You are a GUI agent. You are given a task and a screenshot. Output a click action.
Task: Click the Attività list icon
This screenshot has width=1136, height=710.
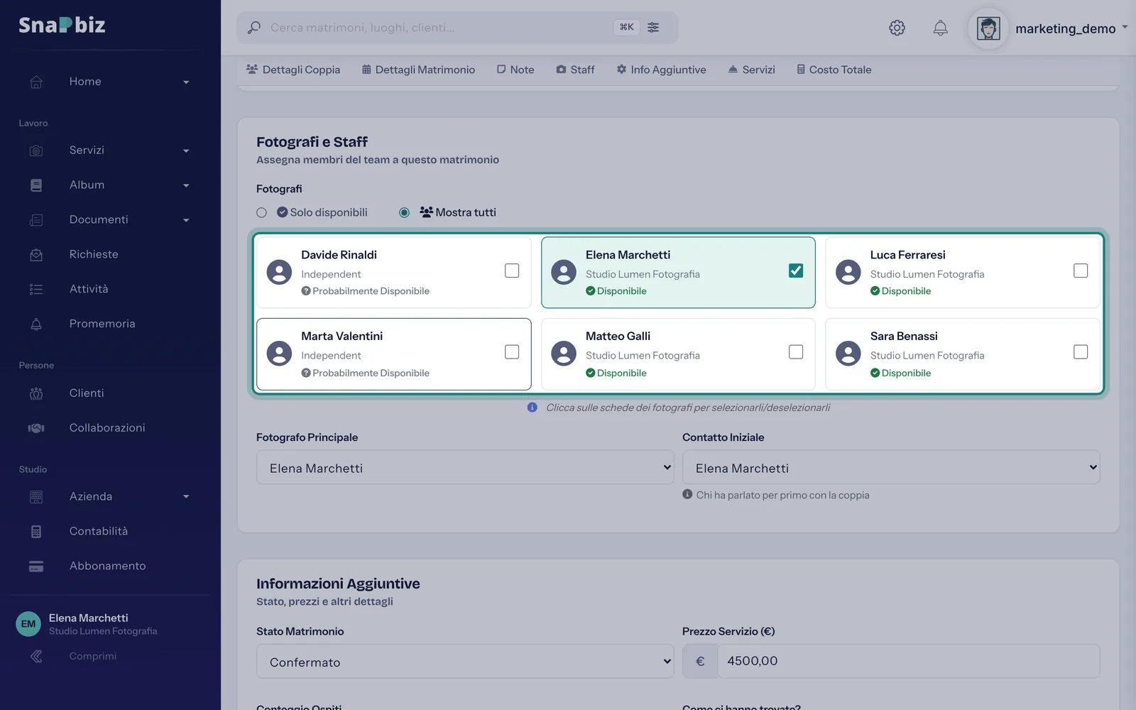pyautogui.click(x=36, y=289)
